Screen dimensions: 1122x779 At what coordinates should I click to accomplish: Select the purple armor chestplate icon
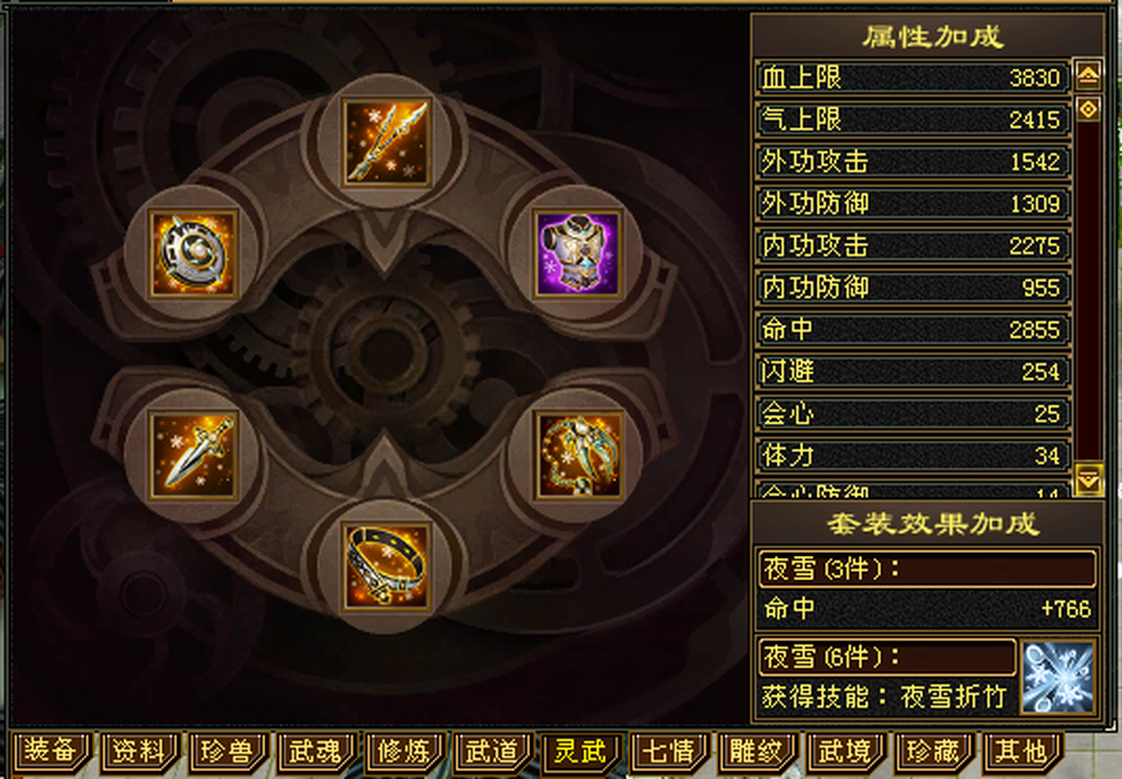click(577, 253)
